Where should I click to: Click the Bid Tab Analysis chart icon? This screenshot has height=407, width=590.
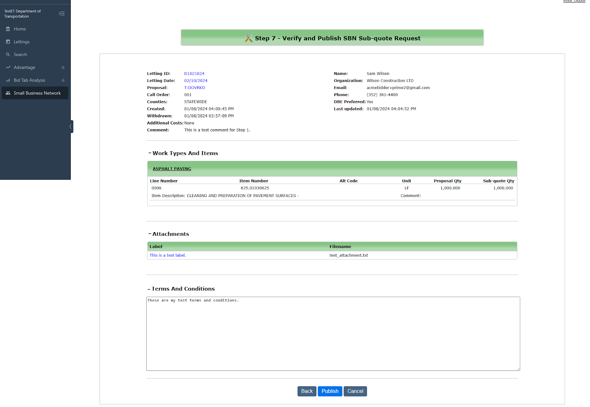[8, 80]
